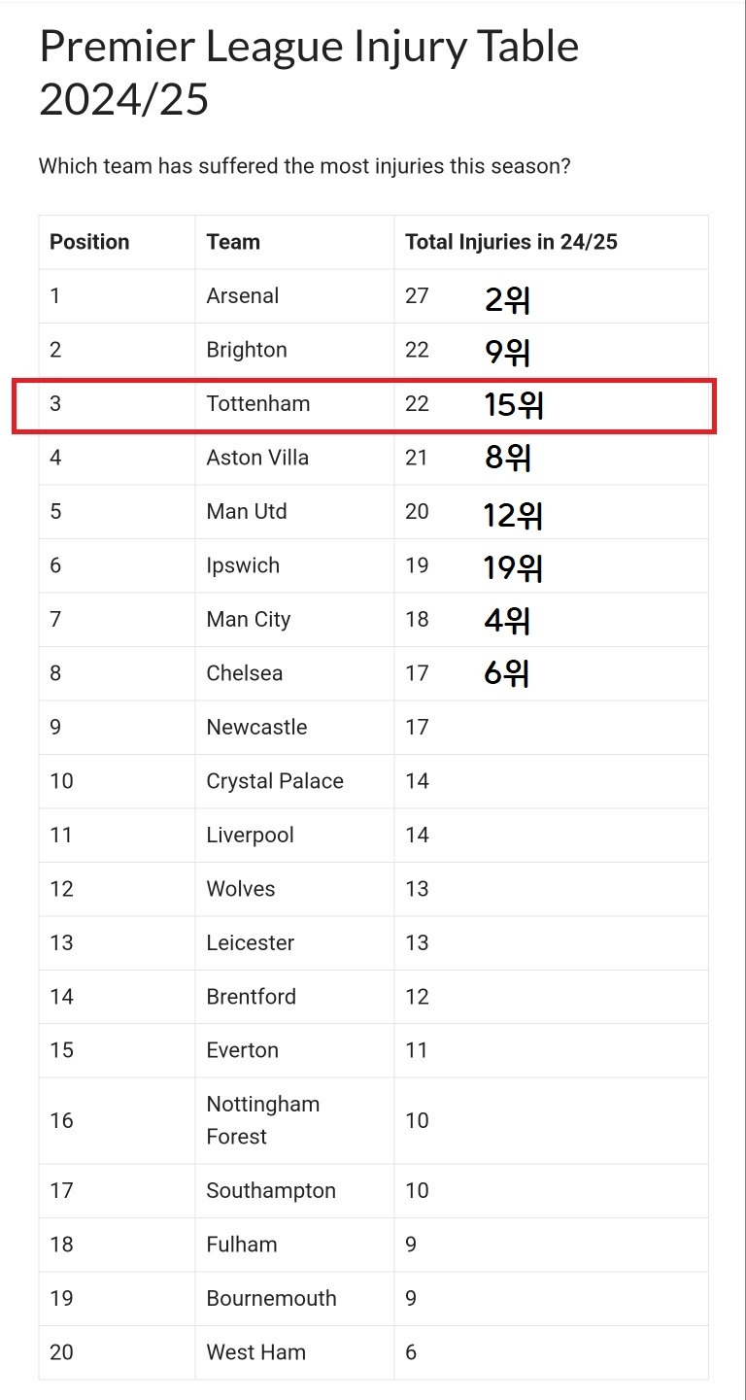Viewport: 746px width, 1400px height.
Task: Click the Total Injuries in 24/25 header
Action: click(511, 242)
